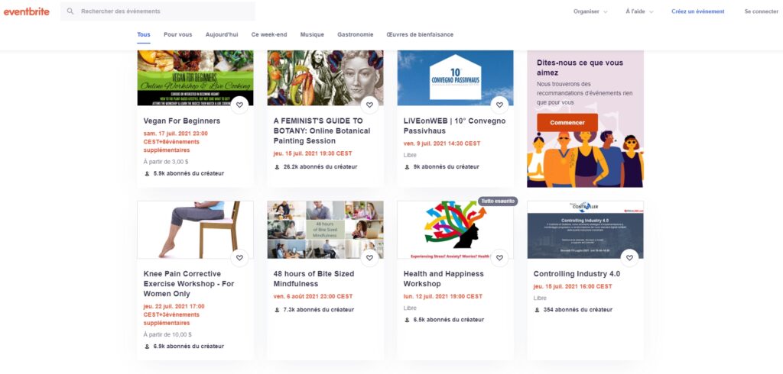This screenshot has height=374, width=783.
Task: Switch to the Pour vous tab
Action: (x=177, y=34)
